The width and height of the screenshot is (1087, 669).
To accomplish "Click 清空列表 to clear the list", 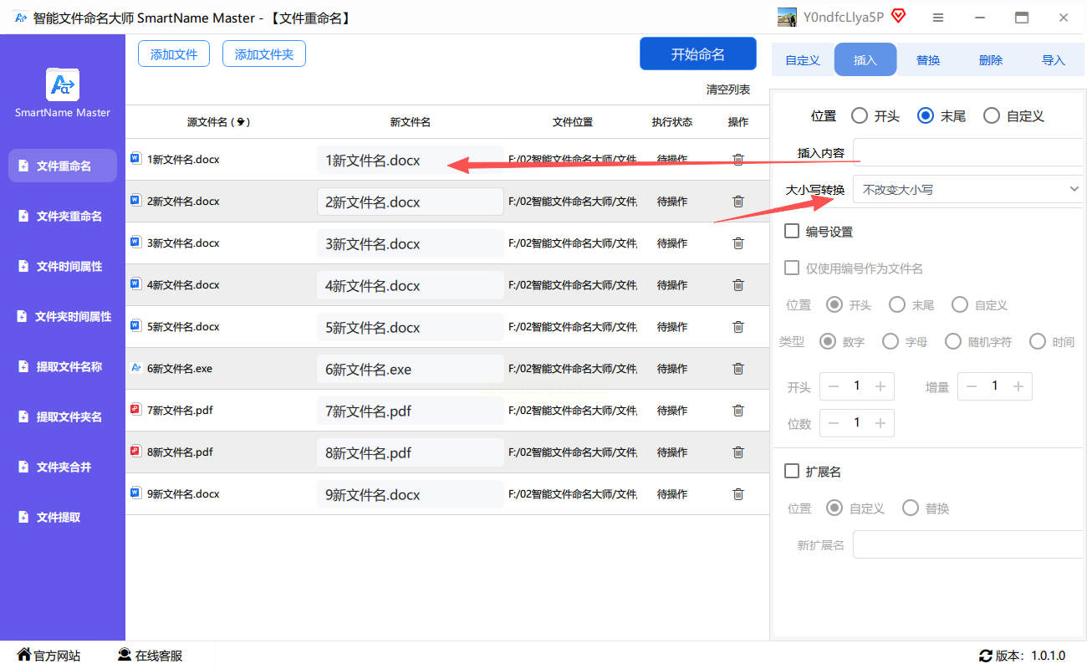I will point(727,89).
